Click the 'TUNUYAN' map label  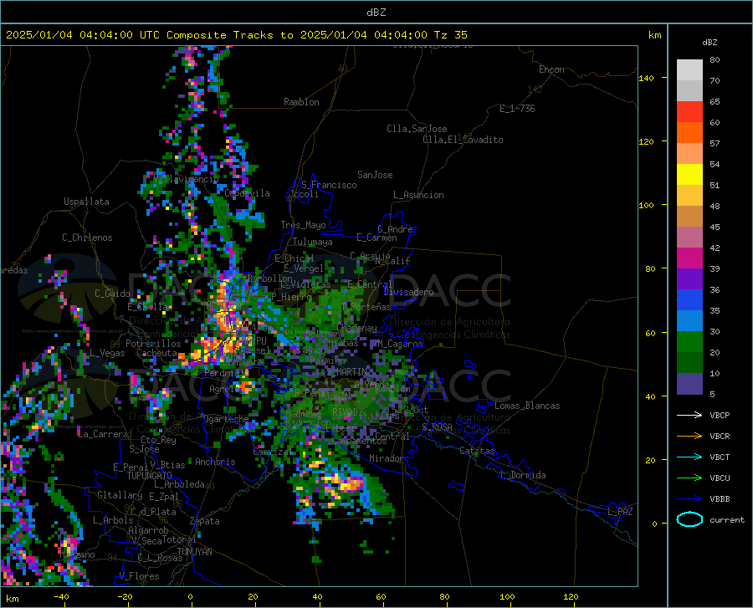pyautogui.click(x=194, y=552)
